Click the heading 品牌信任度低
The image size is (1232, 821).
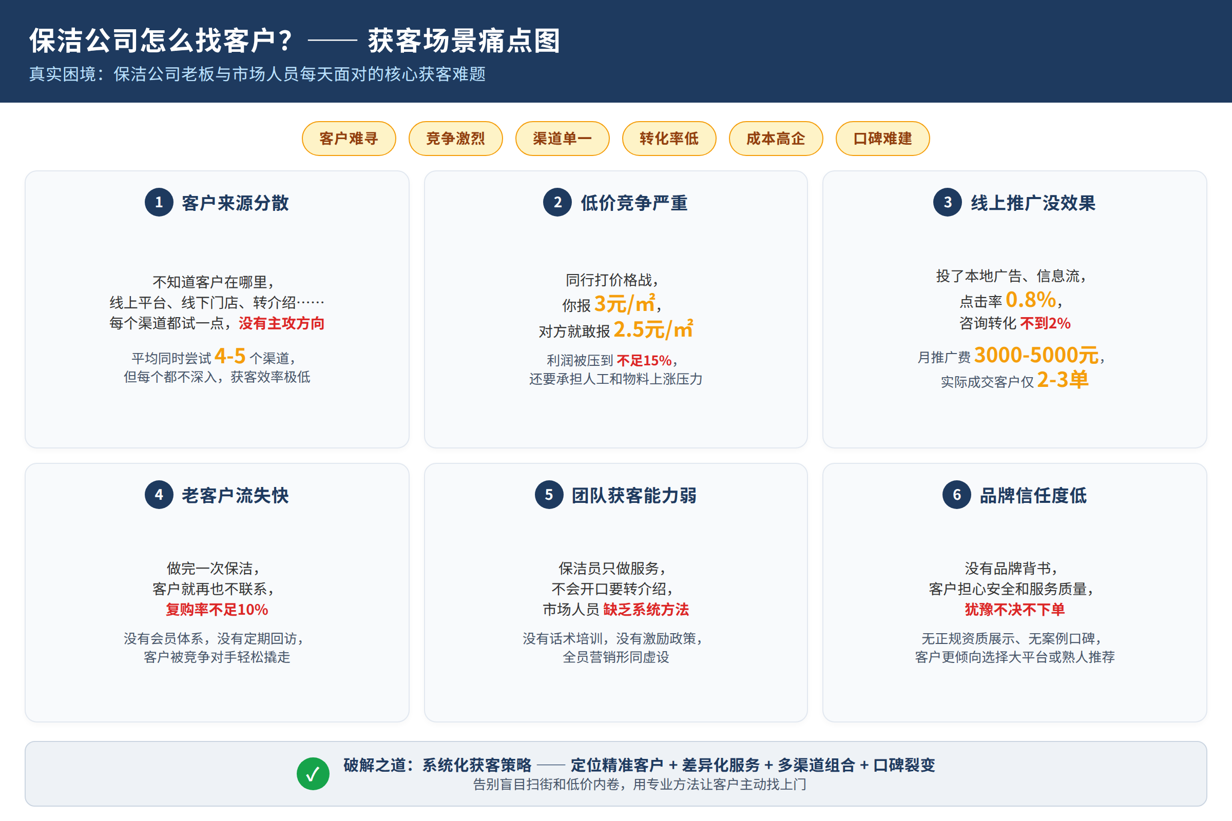pyautogui.click(x=1033, y=495)
